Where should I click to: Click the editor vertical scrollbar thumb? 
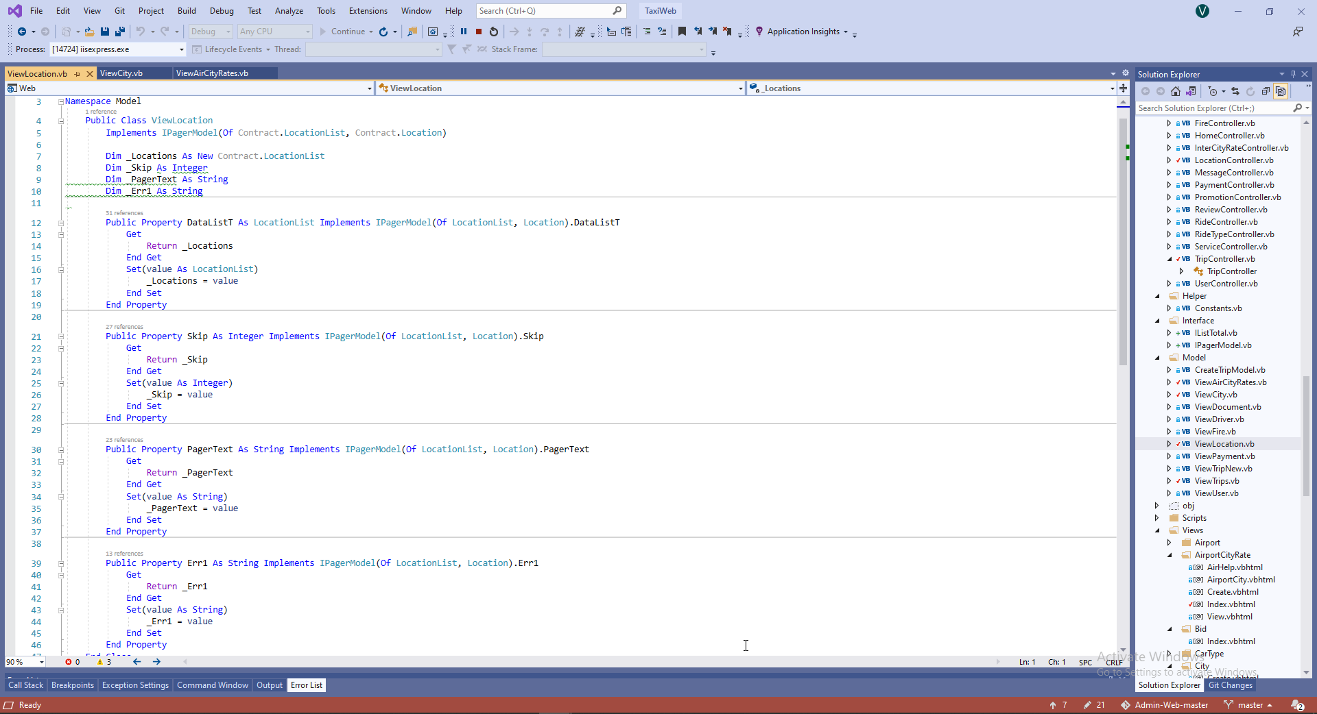tap(1123, 241)
